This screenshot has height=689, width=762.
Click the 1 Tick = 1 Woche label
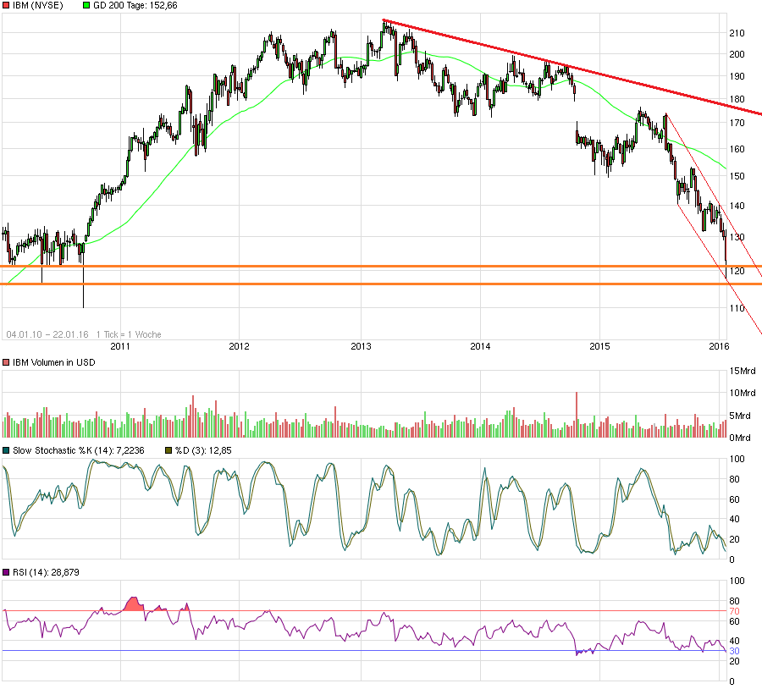(x=129, y=334)
